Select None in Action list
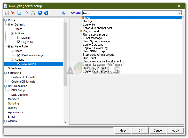Screen dimensions: 188x138 click(x=132, y=18)
